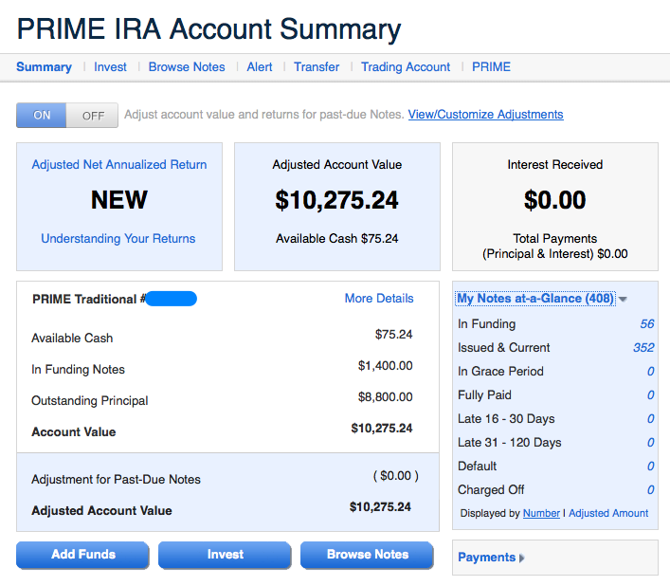670x586 pixels.
Task: Switch to the Trading Account tab
Action: pos(406,67)
